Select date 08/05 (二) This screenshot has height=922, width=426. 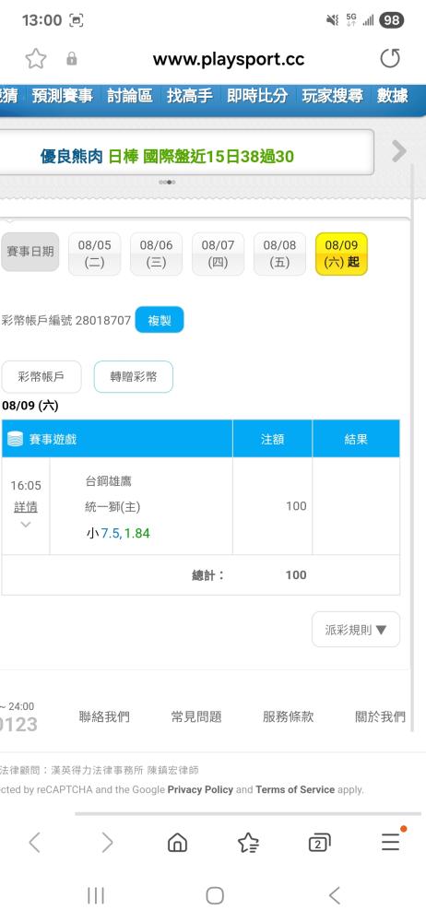(x=94, y=254)
